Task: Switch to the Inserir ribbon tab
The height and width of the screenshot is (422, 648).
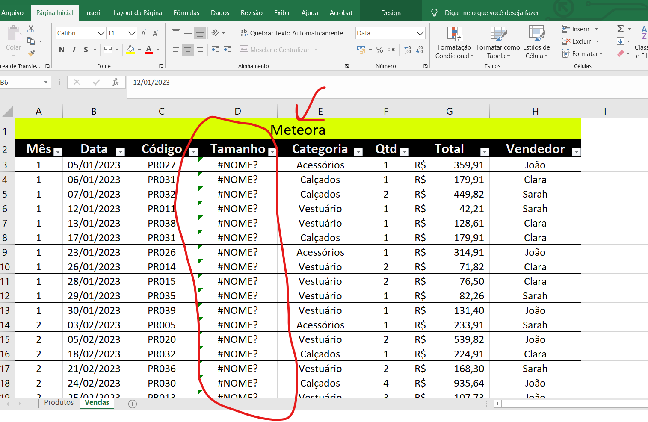Action: coord(93,12)
